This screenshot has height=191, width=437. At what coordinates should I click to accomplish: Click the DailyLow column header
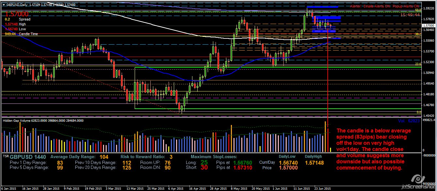click(x=286, y=157)
